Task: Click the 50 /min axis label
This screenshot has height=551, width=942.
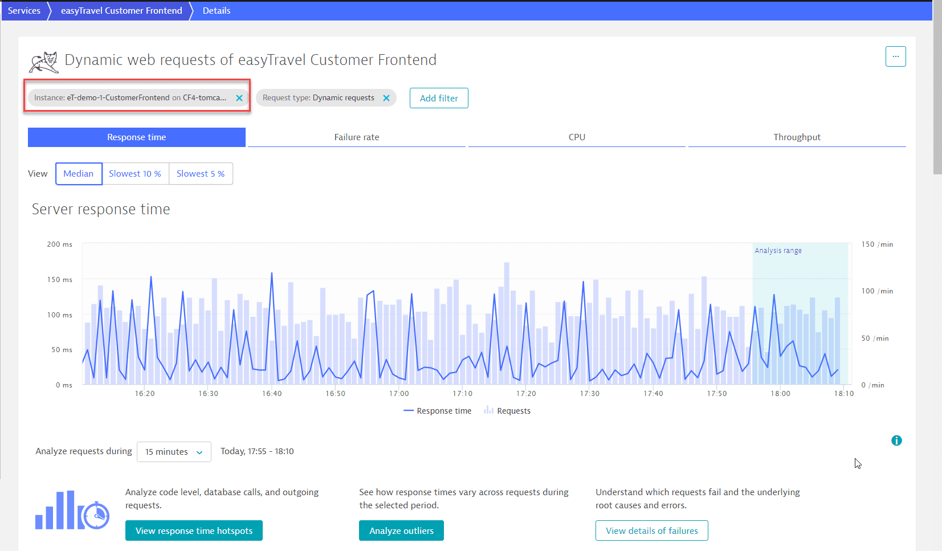Action: click(875, 338)
